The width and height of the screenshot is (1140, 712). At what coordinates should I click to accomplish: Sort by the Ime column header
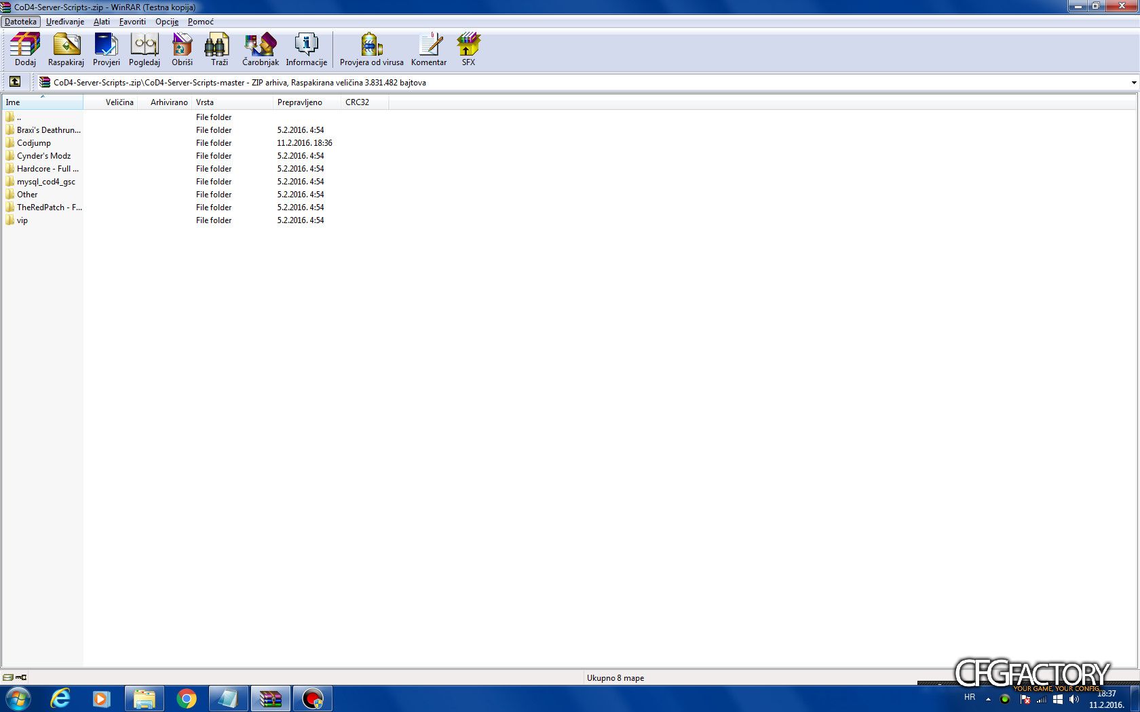(43, 102)
